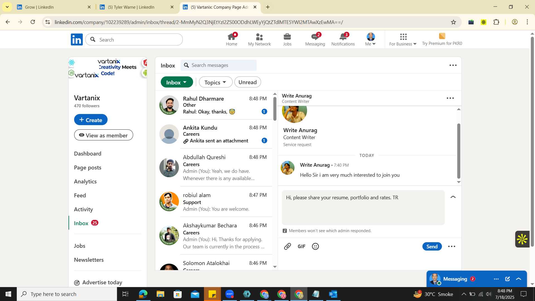
Task: Open Analytics in sidebar
Action: click(85, 181)
